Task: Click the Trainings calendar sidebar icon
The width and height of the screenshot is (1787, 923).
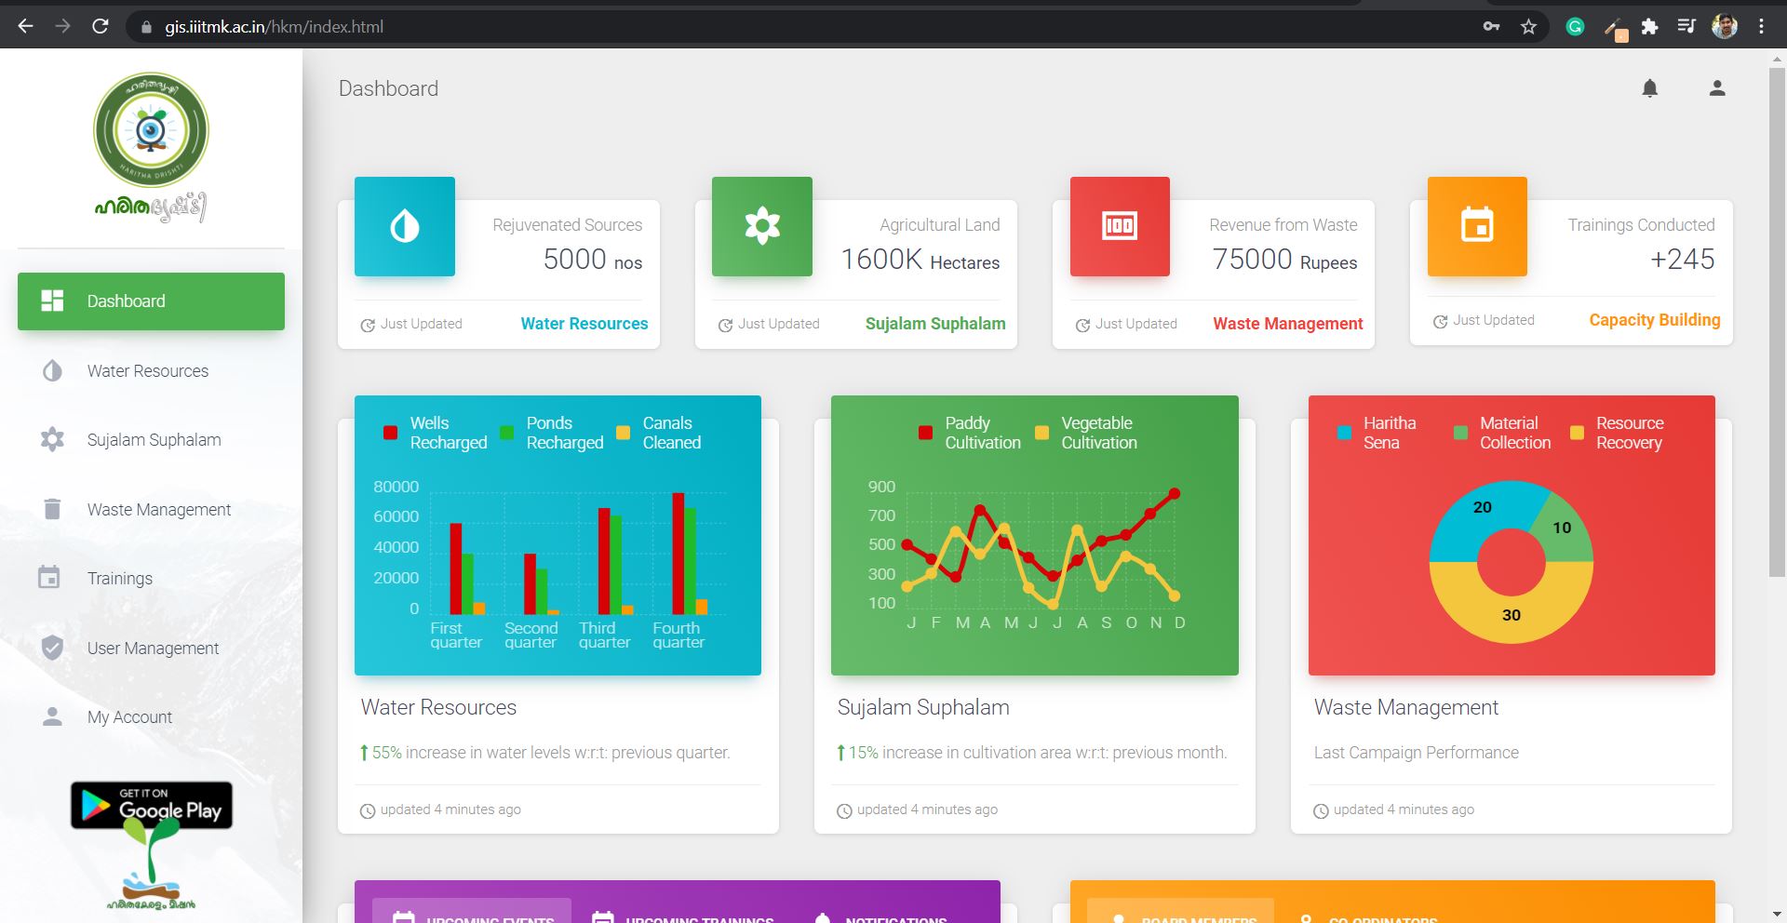Action: (49, 578)
